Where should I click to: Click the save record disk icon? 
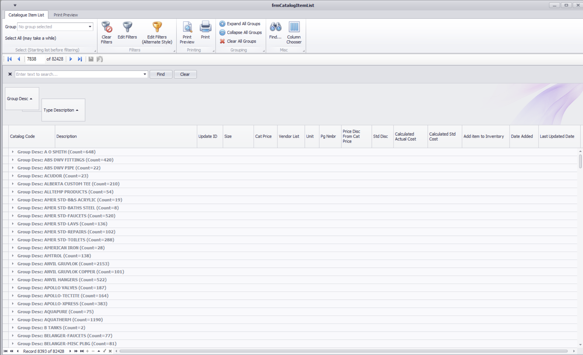[91, 59]
